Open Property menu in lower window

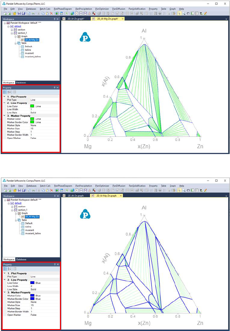(x=153, y=186)
